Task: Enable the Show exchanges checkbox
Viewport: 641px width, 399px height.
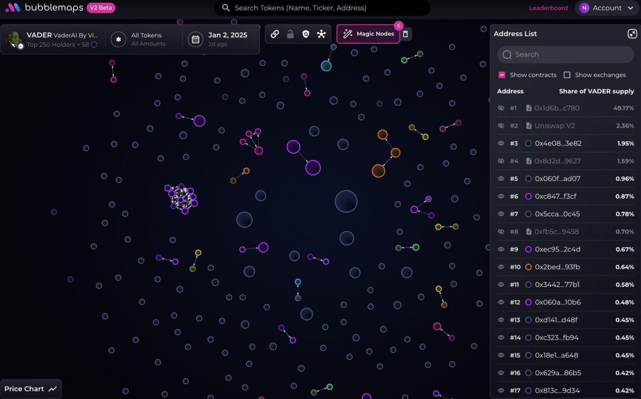Action: coord(567,75)
